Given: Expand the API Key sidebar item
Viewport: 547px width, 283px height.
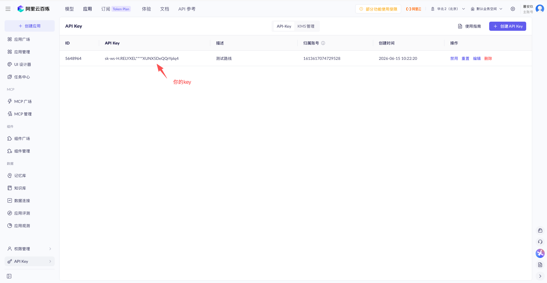Looking at the screenshot, I should [x=30, y=261].
